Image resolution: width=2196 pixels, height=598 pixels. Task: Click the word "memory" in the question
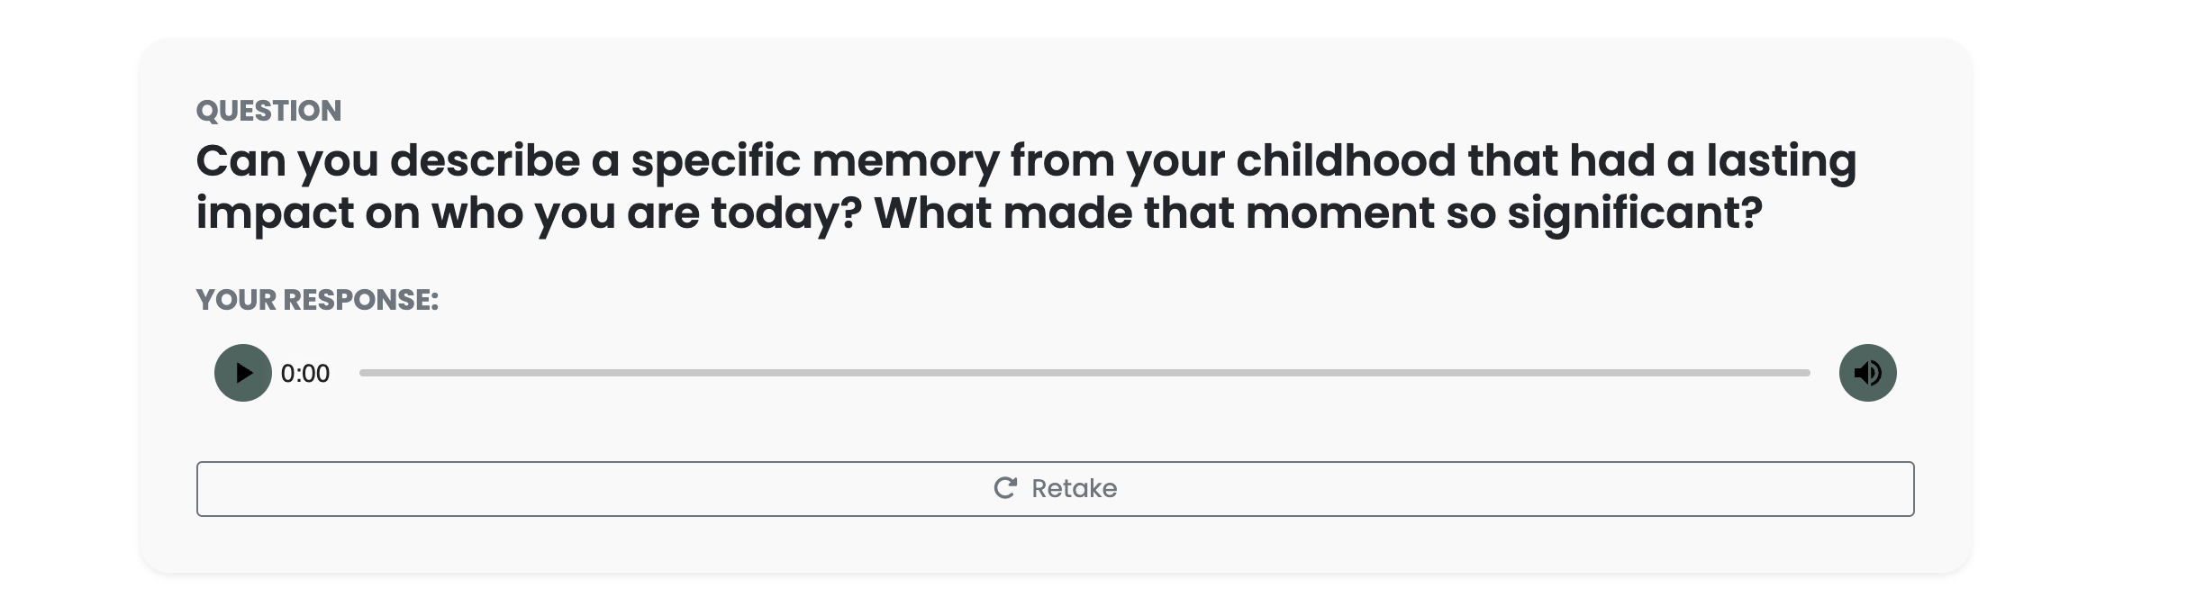pos(905,163)
